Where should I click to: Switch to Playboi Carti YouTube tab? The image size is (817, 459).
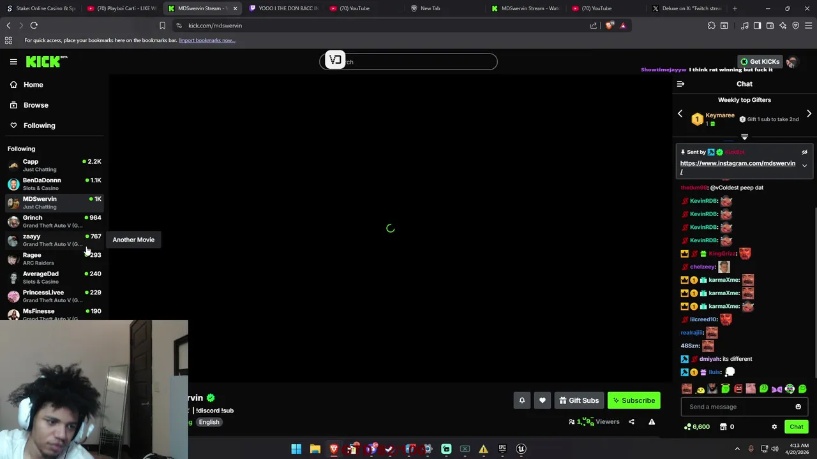(121, 8)
